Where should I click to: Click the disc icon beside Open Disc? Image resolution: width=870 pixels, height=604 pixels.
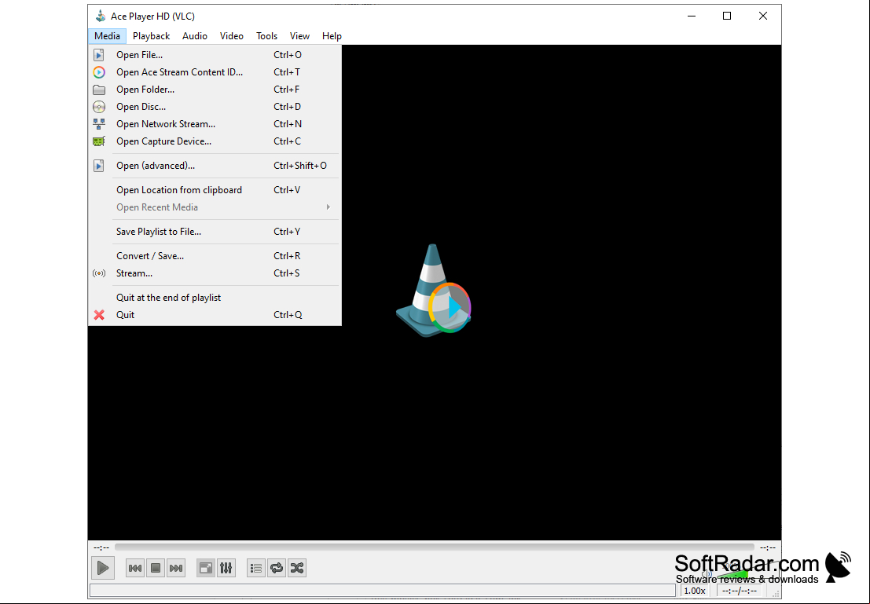point(99,107)
